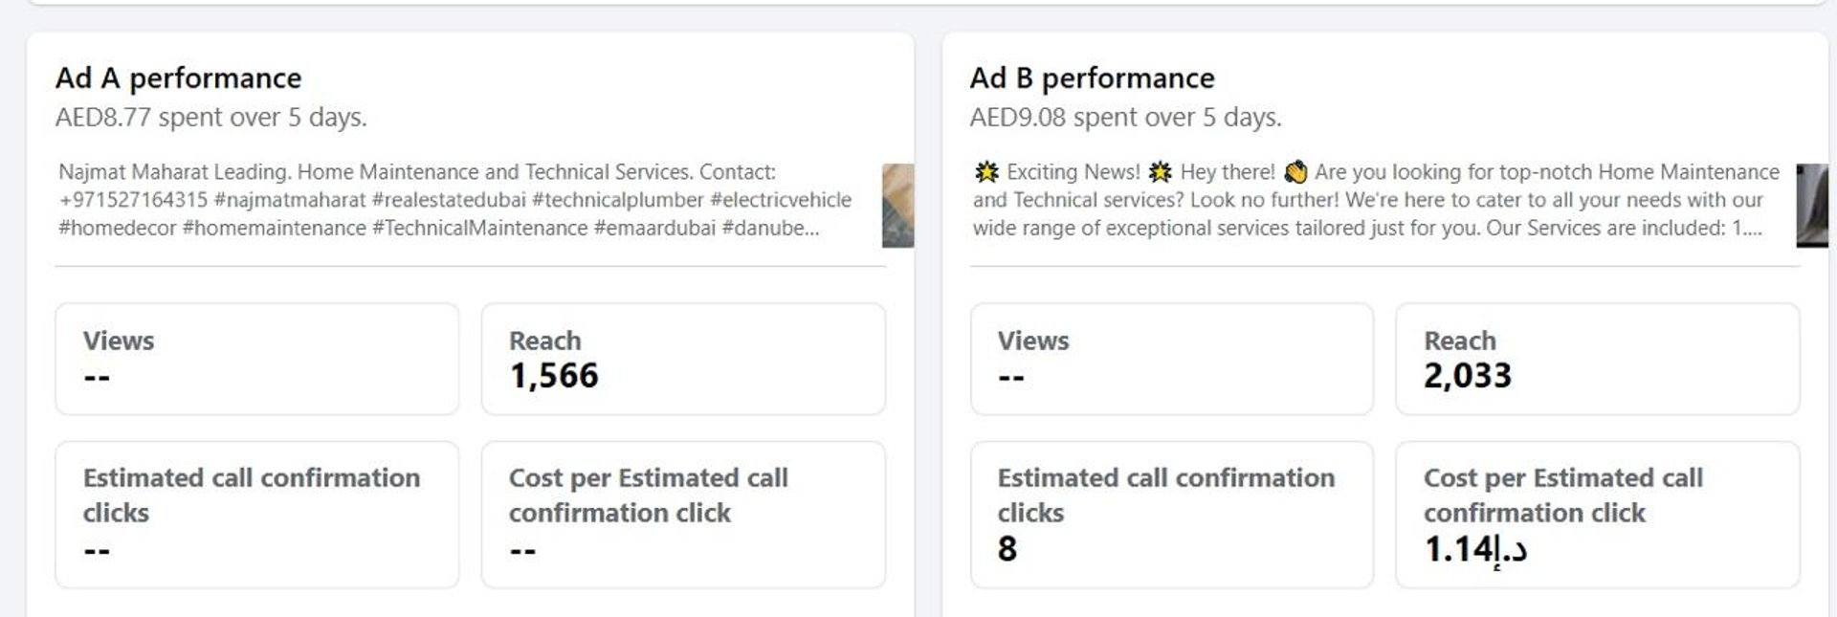This screenshot has width=1837, height=617.
Task: Open the Ad B preview thumbnail
Action: [1812, 206]
